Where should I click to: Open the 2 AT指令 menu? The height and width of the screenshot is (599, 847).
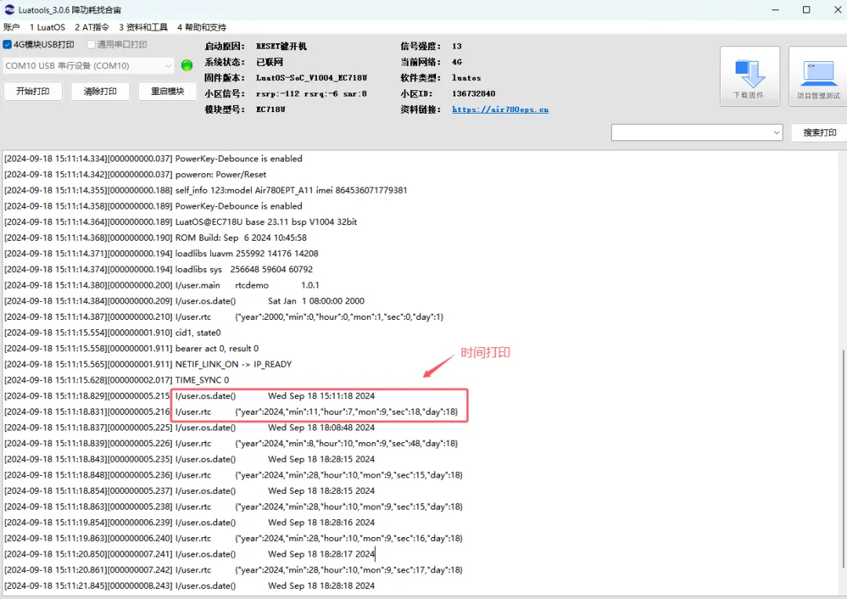click(x=92, y=27)
